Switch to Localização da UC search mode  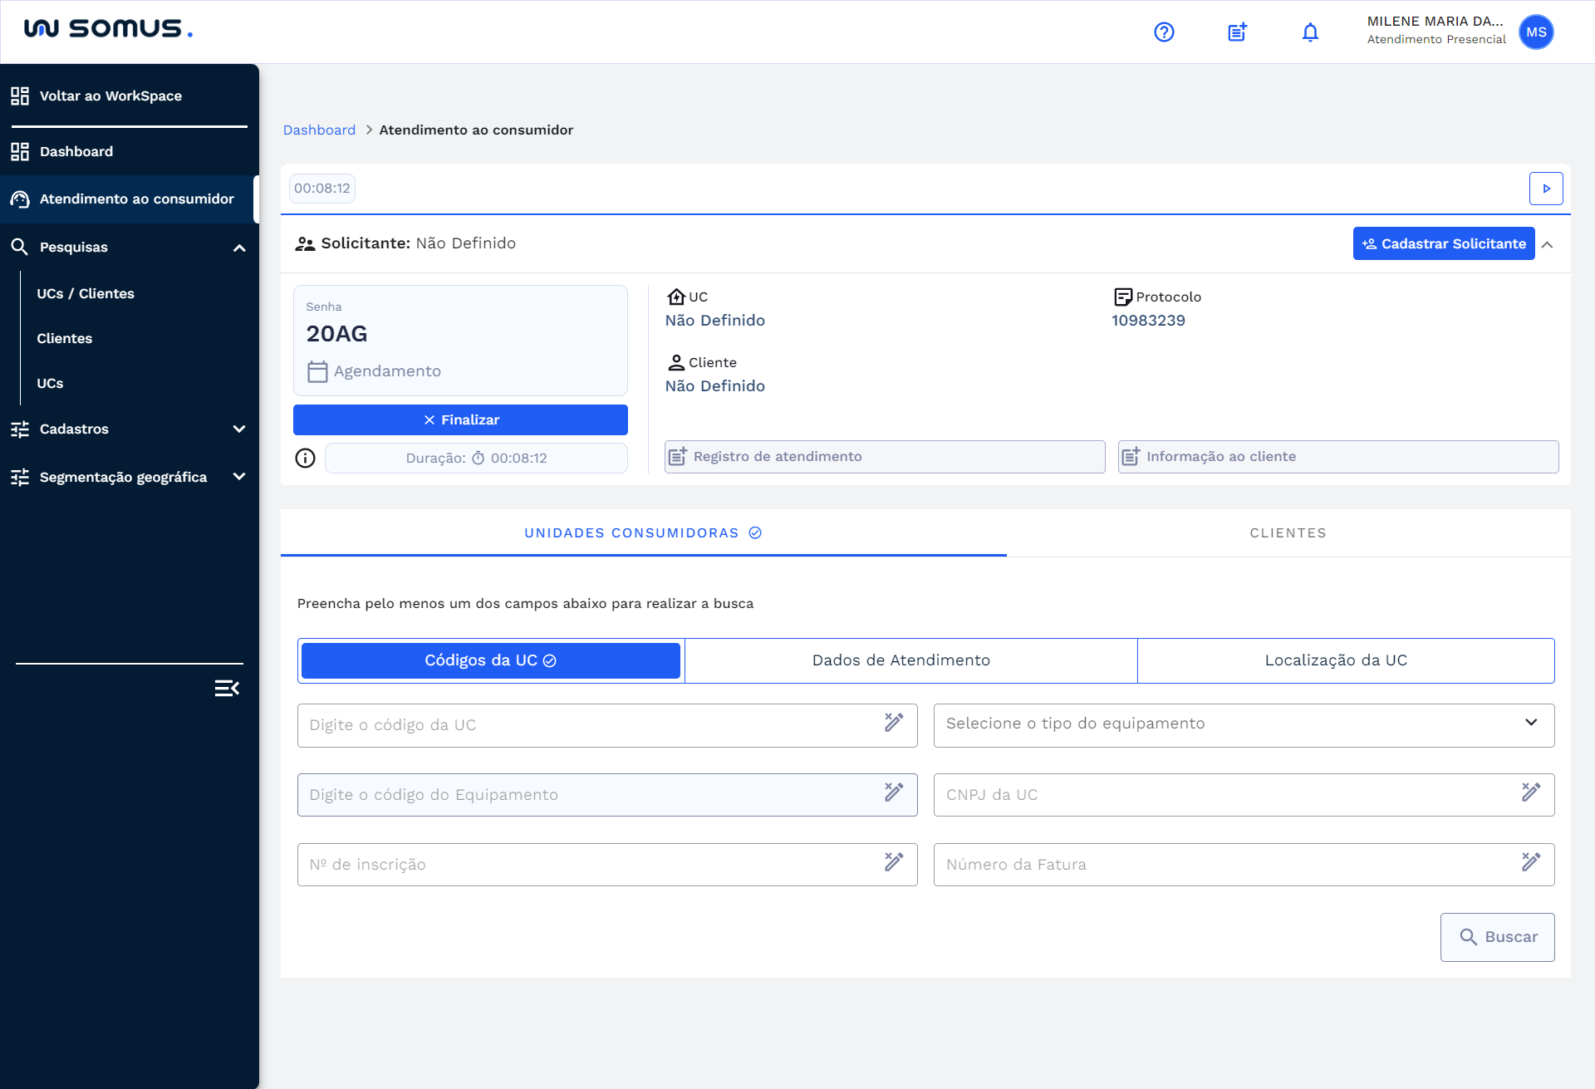tap(1335, 660)
